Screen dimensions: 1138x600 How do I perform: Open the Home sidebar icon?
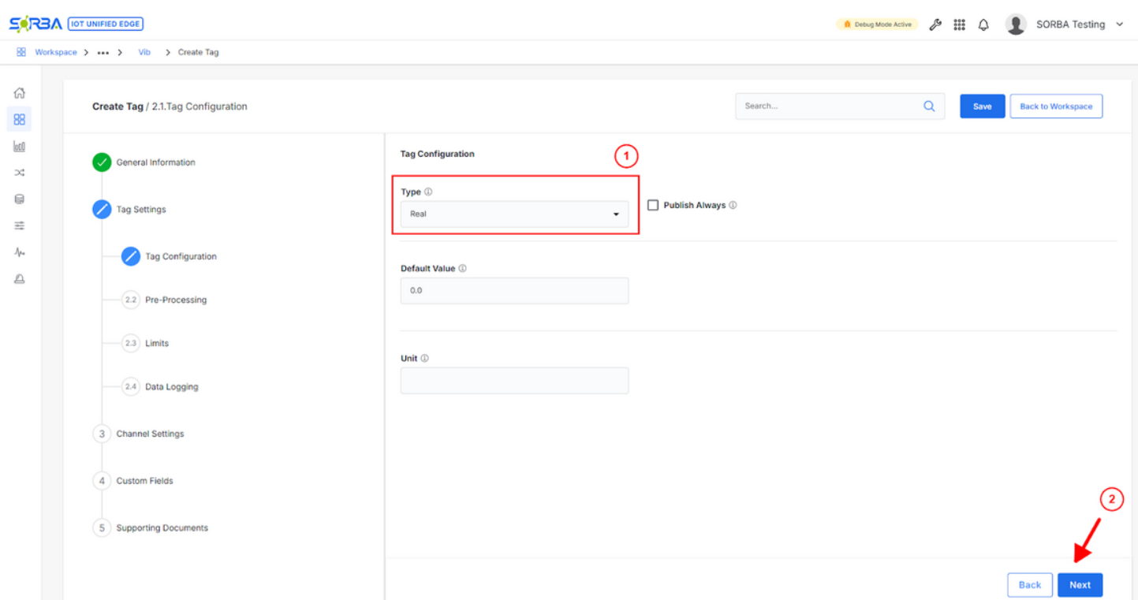(20, 92)
